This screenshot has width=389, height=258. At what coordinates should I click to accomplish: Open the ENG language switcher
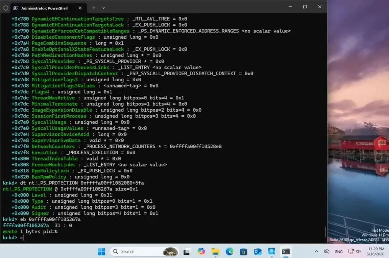point(339,251)
